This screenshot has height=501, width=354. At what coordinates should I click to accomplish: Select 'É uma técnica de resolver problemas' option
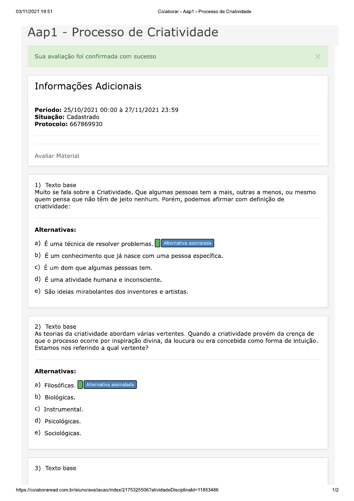[98, 244]
